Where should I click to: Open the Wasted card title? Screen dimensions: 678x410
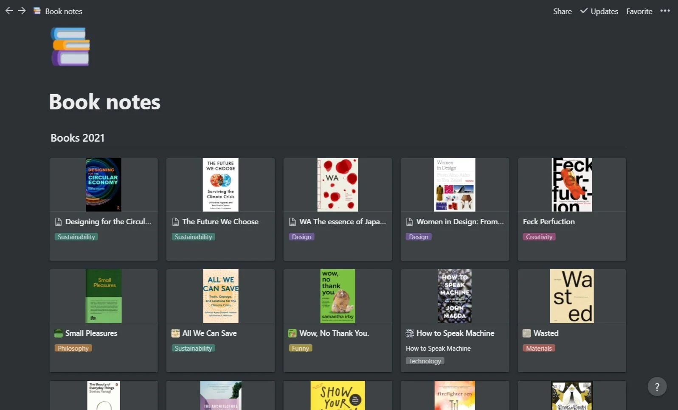tap(546, 333)
